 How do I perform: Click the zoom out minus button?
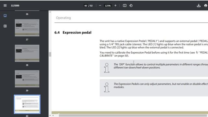coord(100,6)
